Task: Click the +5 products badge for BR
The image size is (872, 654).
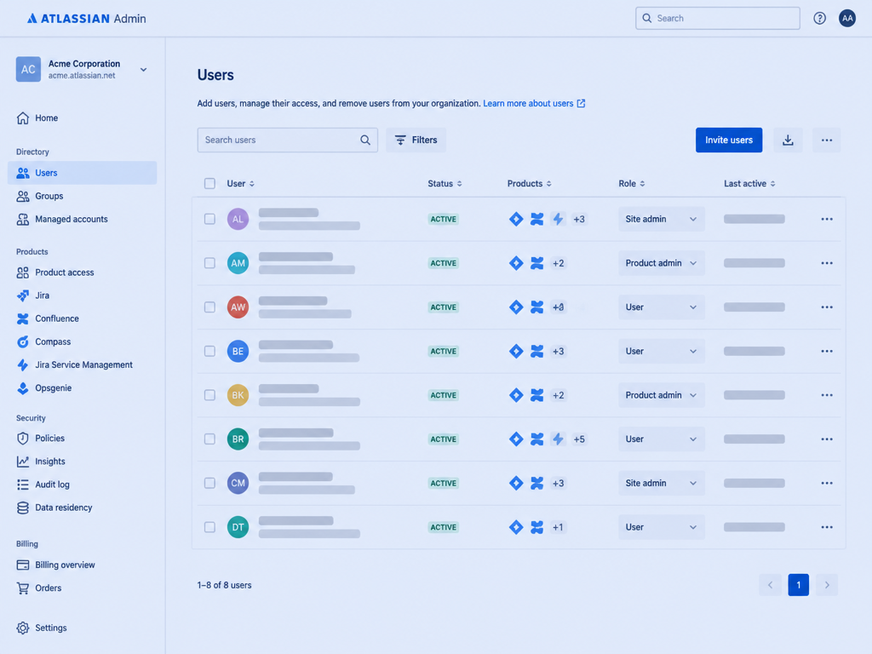Action: tap(579, 439)
